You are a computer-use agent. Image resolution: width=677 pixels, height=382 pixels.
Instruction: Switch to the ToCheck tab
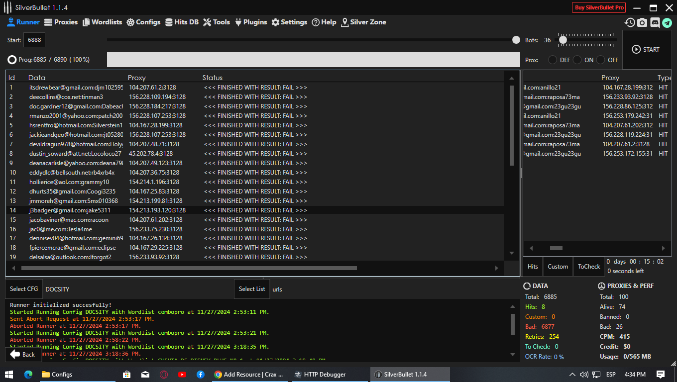pos(589,267)
